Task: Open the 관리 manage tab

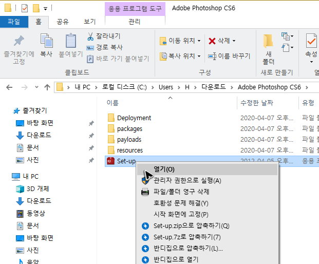Action: coord(135,22)
